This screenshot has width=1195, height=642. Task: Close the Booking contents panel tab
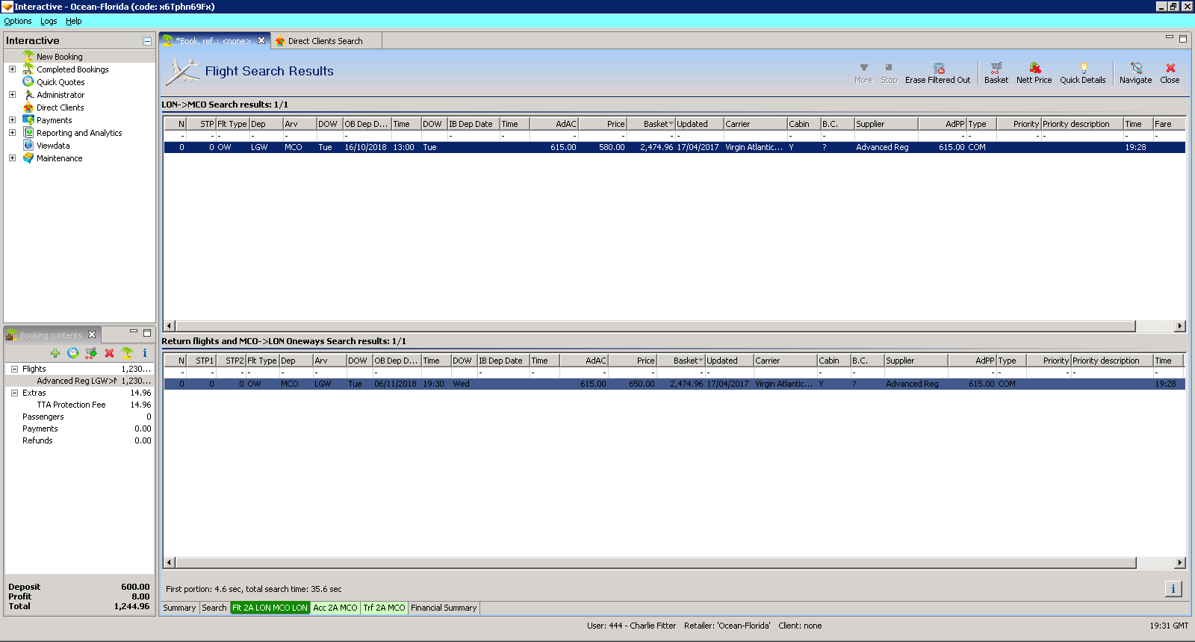point(92,334)
